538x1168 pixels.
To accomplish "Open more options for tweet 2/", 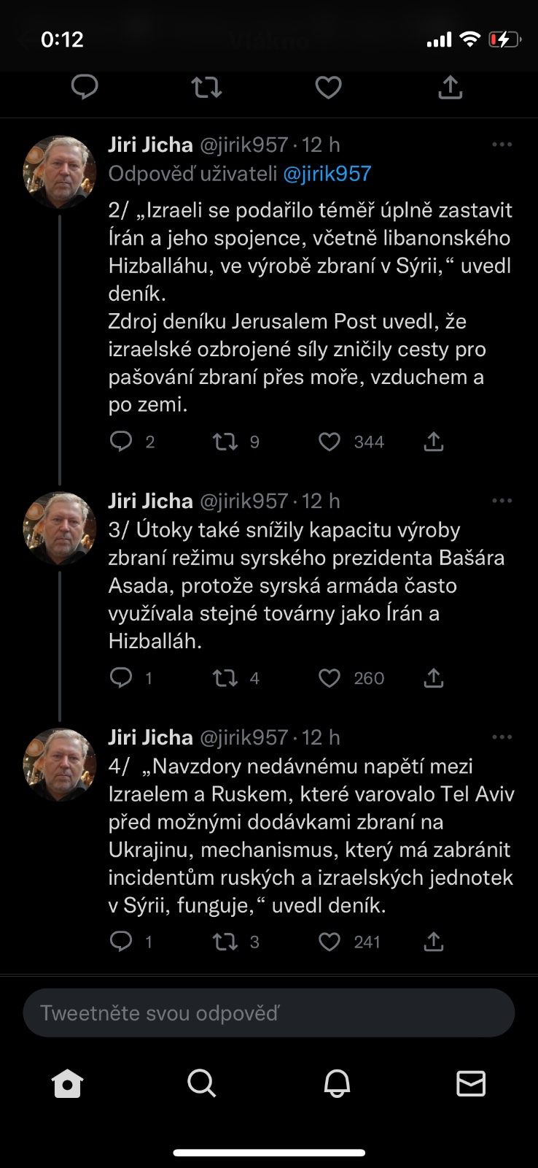I will pos(502,145).
